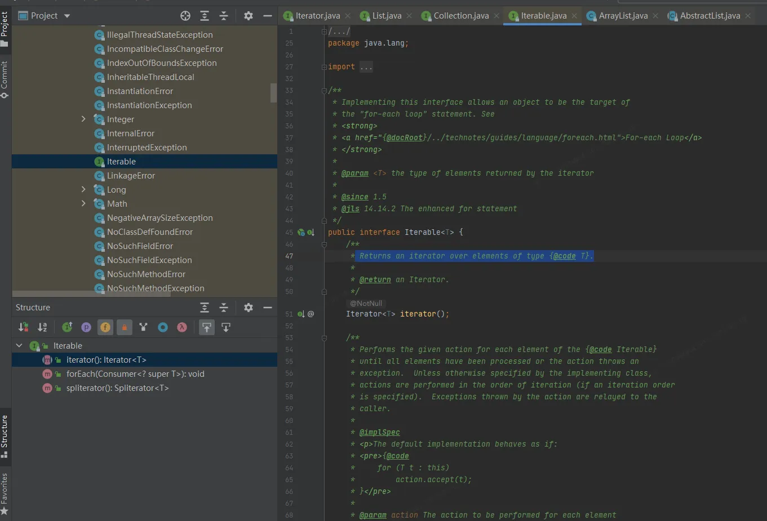
Task: Close the List.java tab
Action: [x=409, y=16]
